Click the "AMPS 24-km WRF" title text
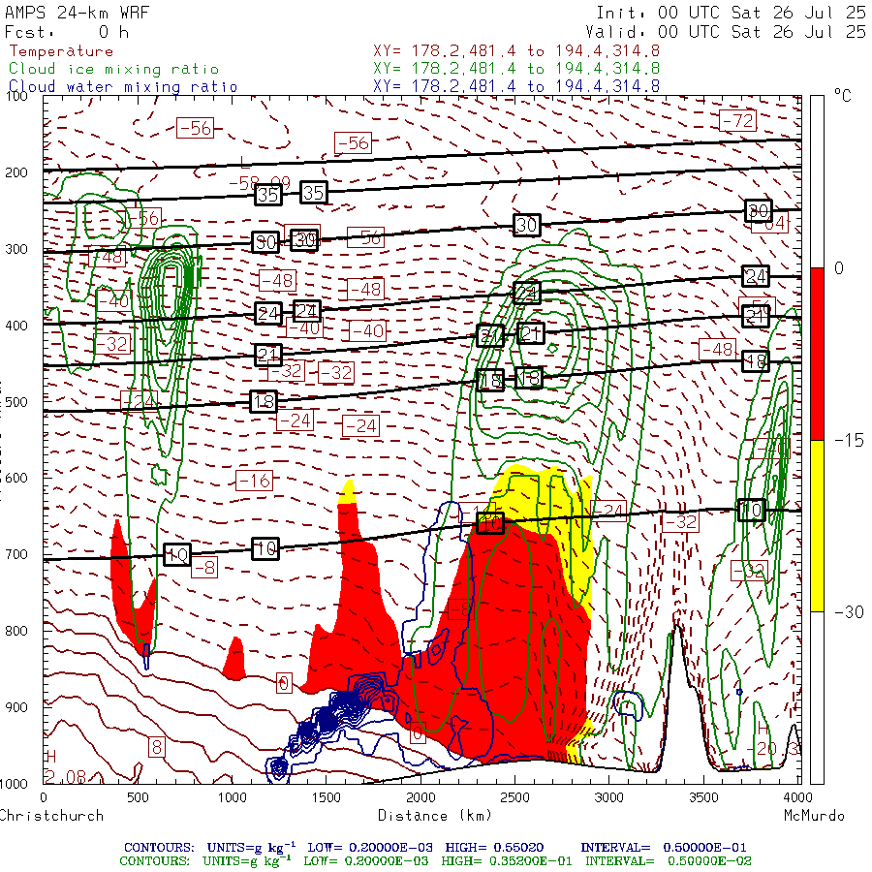 [77, 13]
